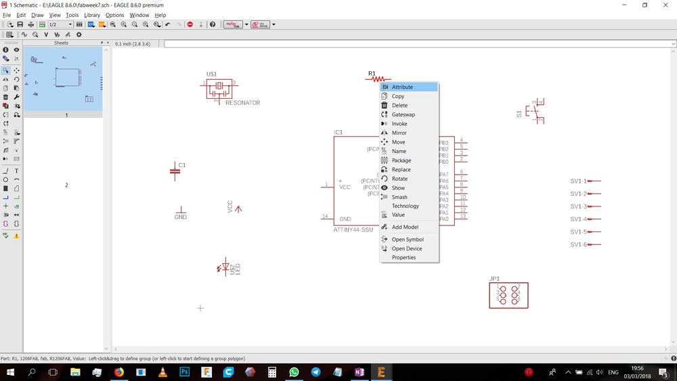Click the Windows Start button
Image resolution: width=677 pixels, height=381 pixels.
pos(10,372)
